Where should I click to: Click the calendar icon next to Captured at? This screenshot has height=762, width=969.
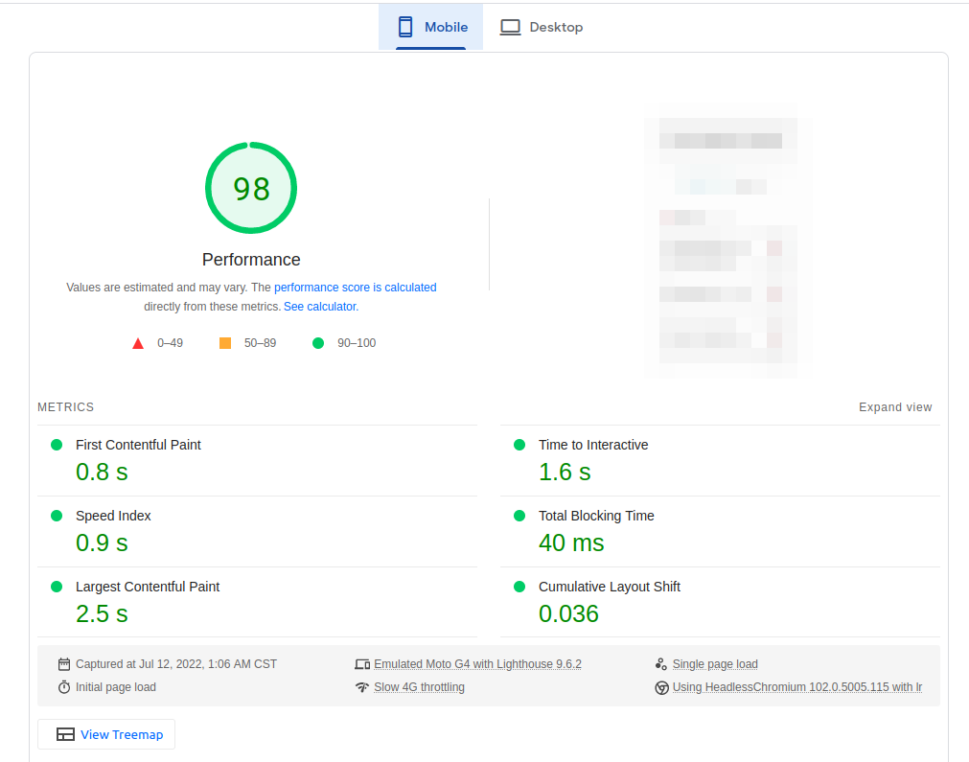point(64,664)
